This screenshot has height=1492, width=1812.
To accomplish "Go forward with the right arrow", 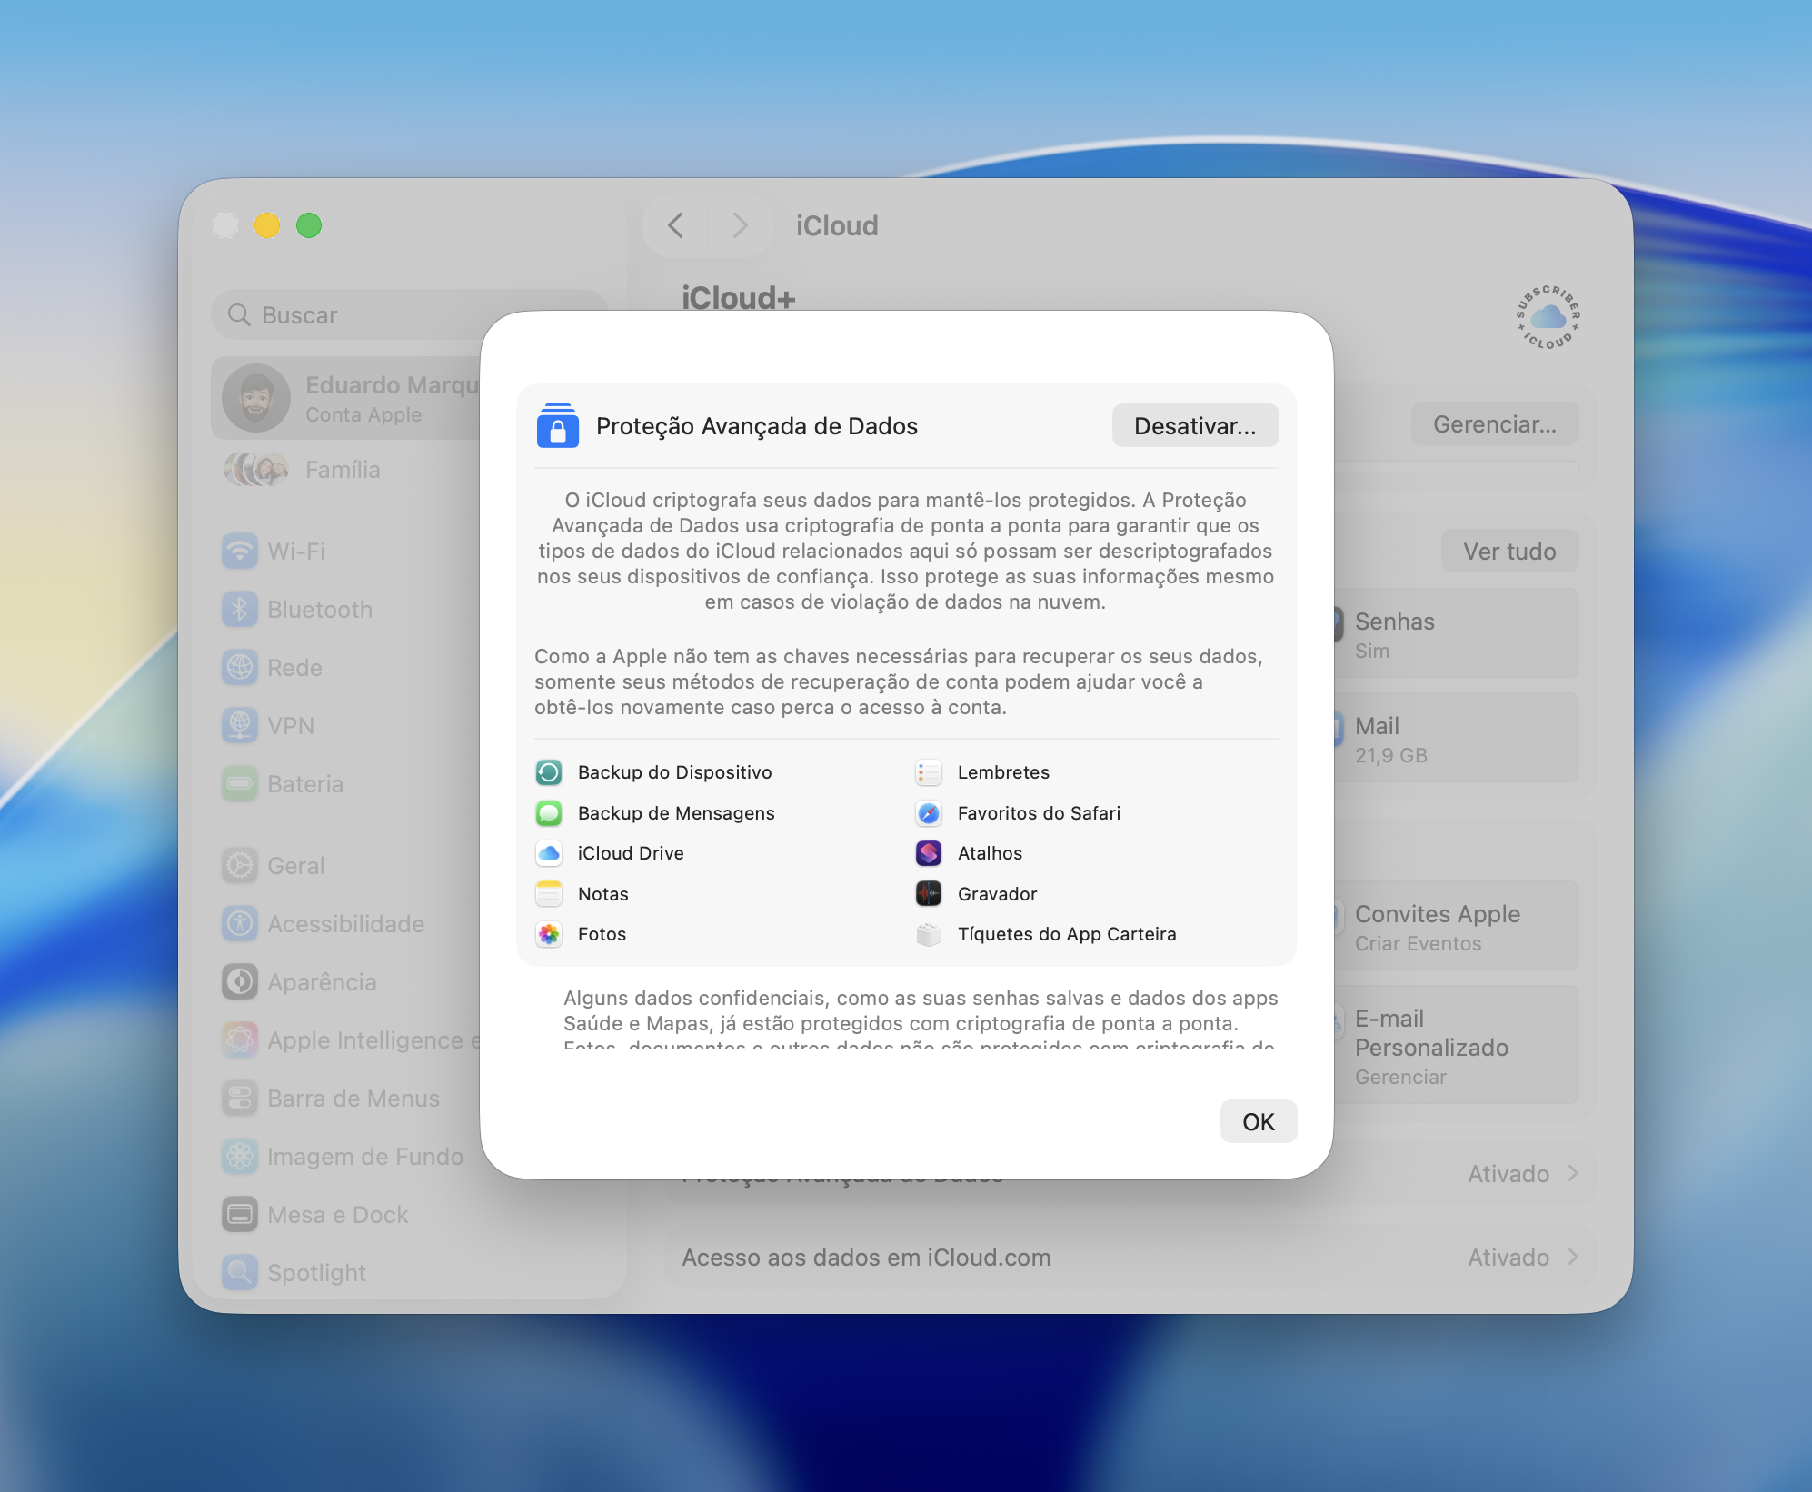I will [740, 225].
